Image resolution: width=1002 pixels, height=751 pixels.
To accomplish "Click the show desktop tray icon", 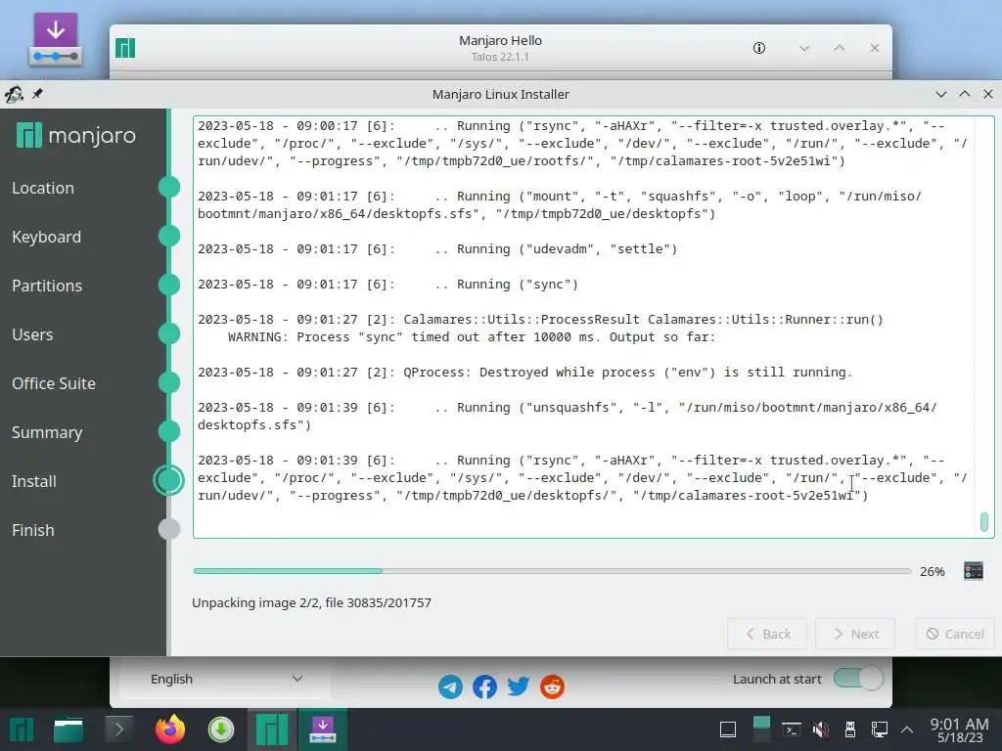I will tap(728, 729).
